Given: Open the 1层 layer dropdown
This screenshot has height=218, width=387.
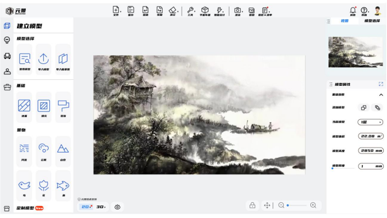Looking at the screenshot, I should (x=371, y=122).
